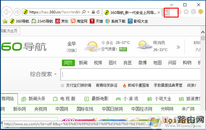Click the smiley feedback icon
The width and height of the screenshot is (206, 130).
tap(201, 12)
